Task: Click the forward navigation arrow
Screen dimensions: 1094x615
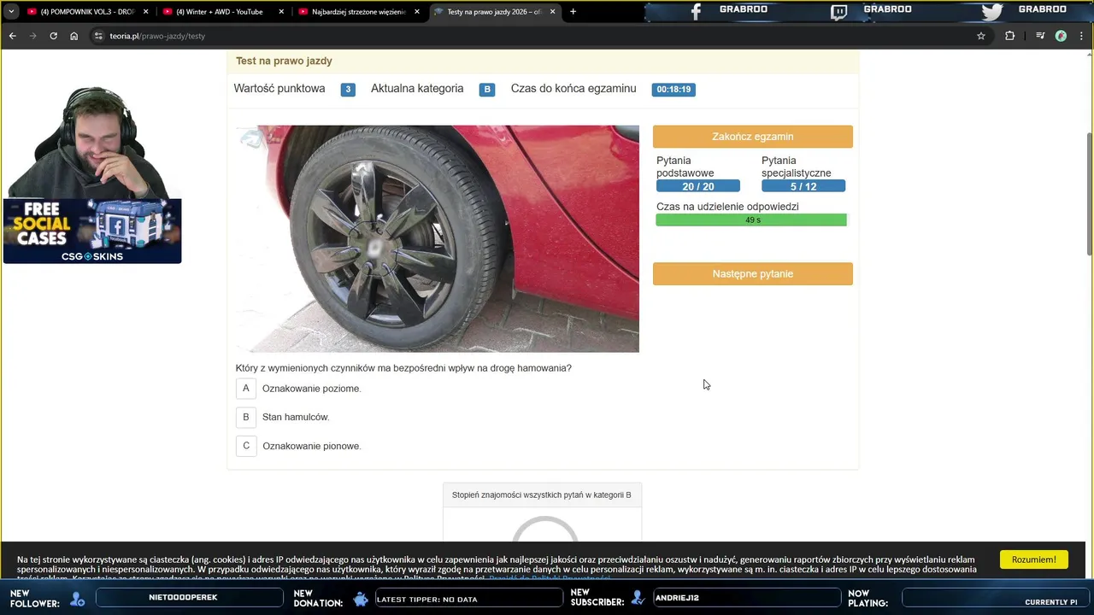Action: coord(32,36)
